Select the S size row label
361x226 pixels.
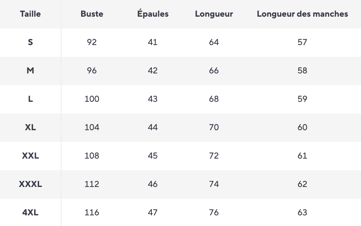[30, 42]
